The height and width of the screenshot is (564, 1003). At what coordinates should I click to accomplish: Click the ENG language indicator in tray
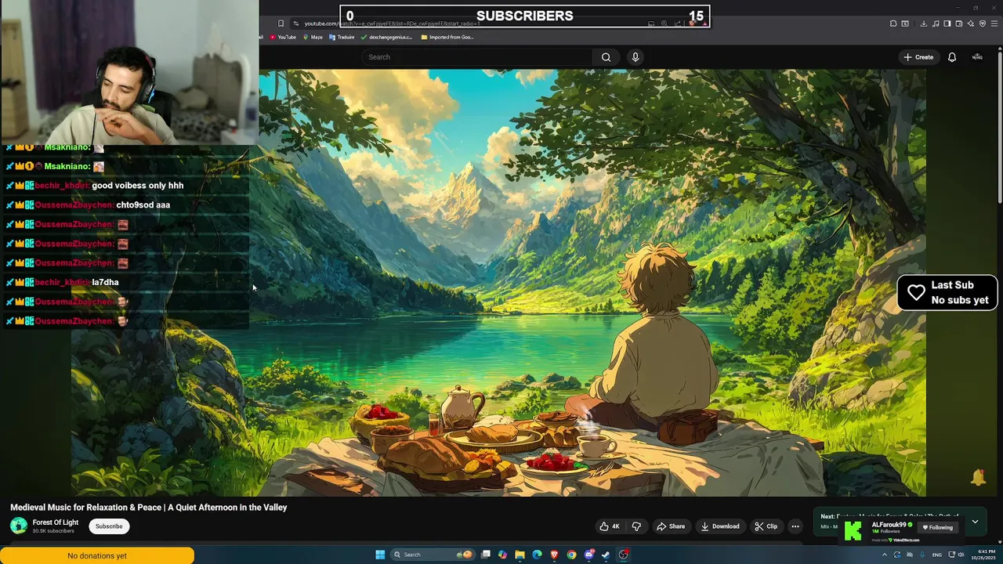[936, 555]
